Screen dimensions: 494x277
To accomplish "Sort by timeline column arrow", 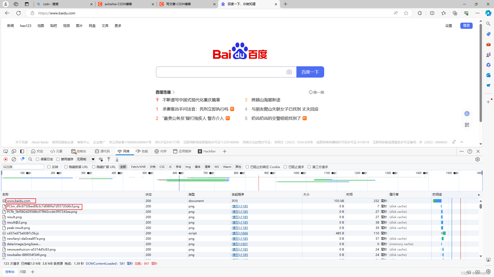I will tap(479, 195).
